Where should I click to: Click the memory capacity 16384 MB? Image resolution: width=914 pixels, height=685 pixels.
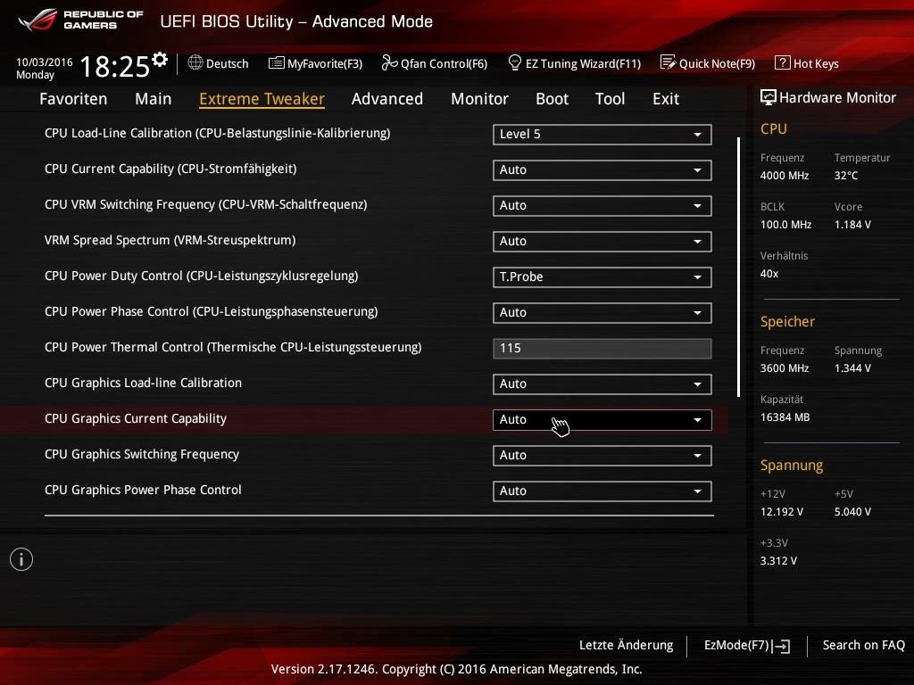click(x=785, y=417)
